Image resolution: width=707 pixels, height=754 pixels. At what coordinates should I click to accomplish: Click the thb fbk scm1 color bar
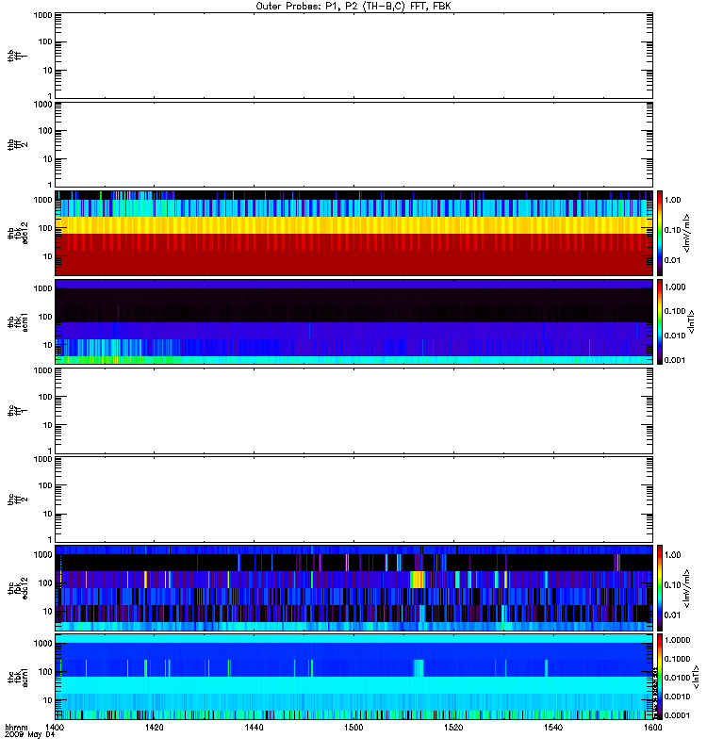pyautogui.click(x=660, y=321)
